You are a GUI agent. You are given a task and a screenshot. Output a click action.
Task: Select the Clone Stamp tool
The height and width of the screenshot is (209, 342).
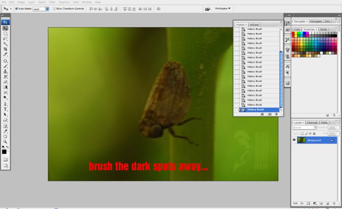tap(5, 72)
